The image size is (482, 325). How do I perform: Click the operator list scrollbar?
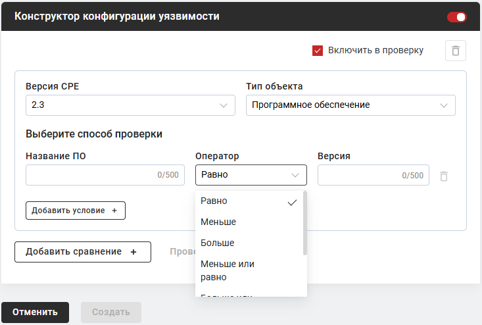[305, 223]
